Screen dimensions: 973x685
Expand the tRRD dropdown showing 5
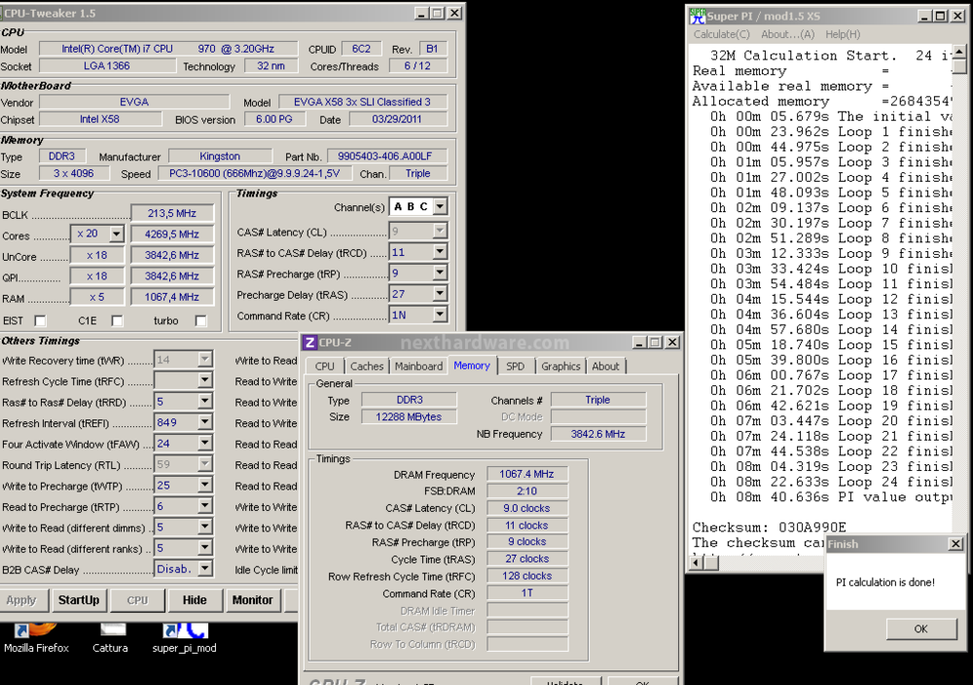tap(204, 402)
